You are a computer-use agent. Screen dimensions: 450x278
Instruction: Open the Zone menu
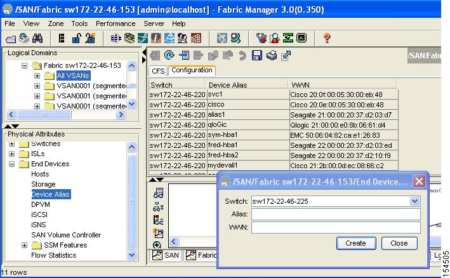(x=56, y=23)
